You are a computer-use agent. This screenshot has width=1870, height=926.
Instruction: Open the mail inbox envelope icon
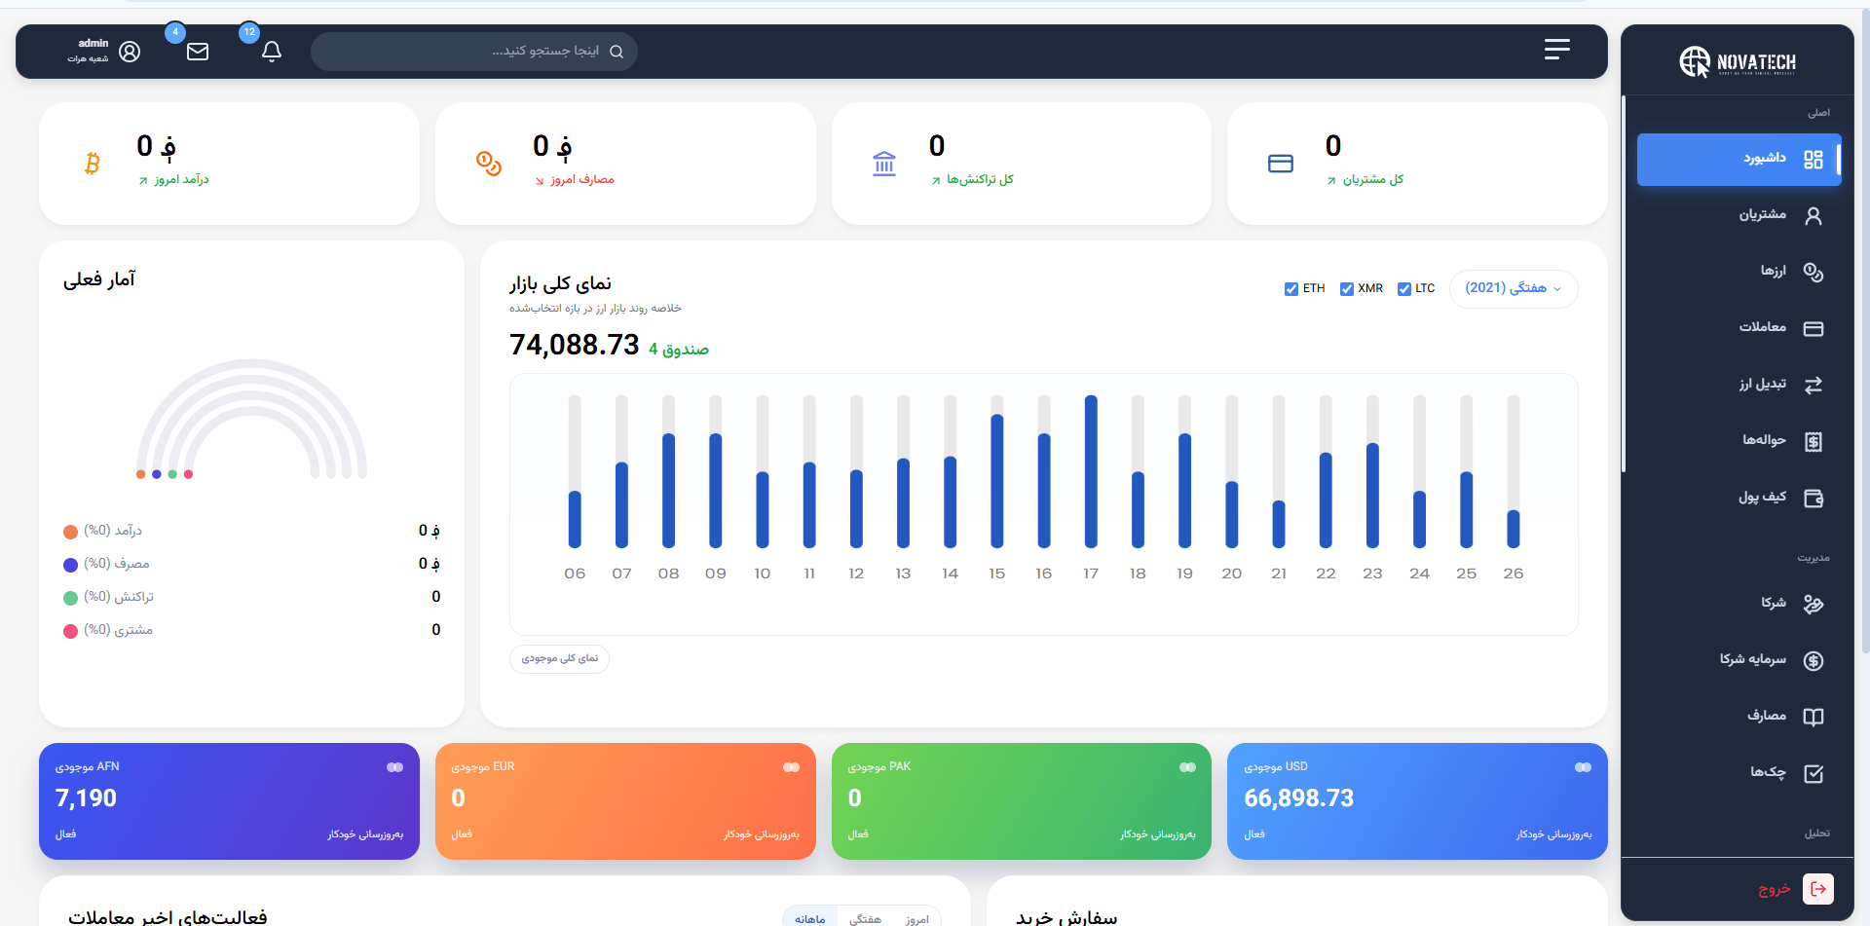coord(198,52)
